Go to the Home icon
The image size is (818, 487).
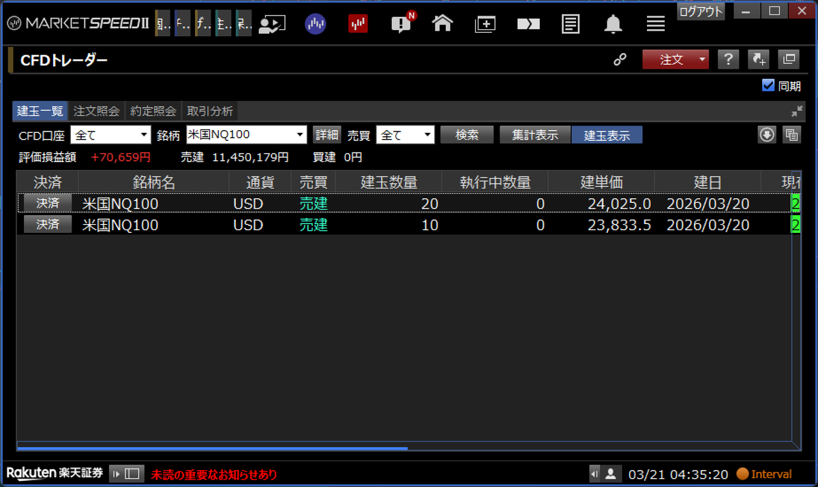pyautogui.click(x=443, y=24)
